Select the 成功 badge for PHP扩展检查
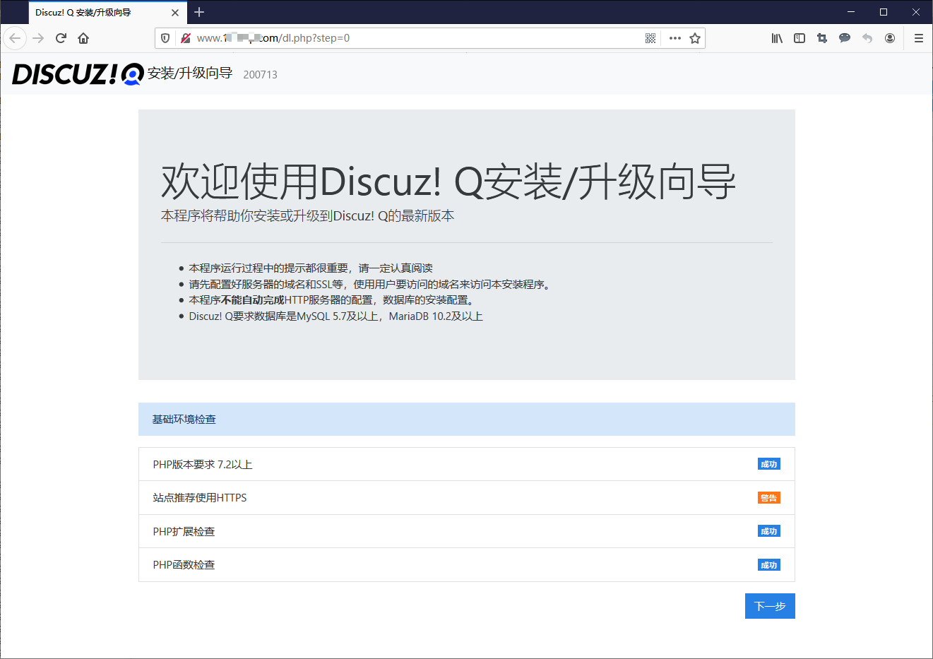 (768, 531)
